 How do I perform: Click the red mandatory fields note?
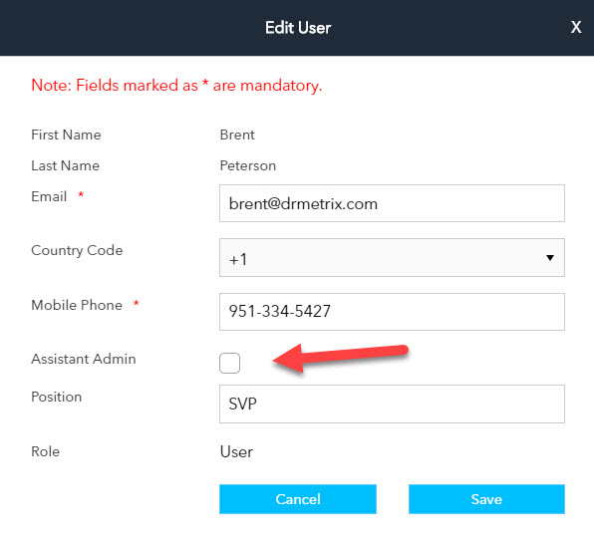coord(176,86)
